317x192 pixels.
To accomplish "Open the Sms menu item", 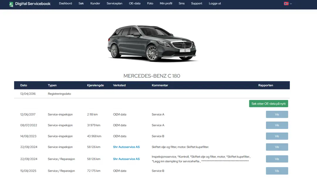I will [182, 4].
